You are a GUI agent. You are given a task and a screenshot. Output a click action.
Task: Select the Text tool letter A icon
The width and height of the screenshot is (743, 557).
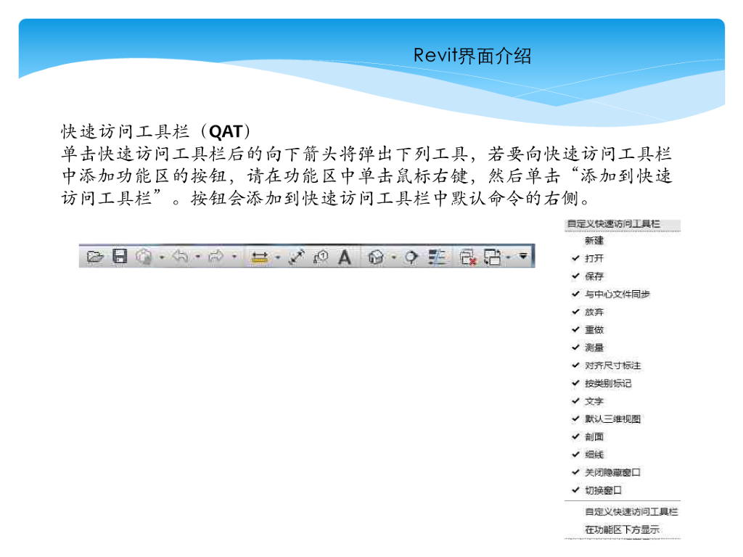coord(345,257)
